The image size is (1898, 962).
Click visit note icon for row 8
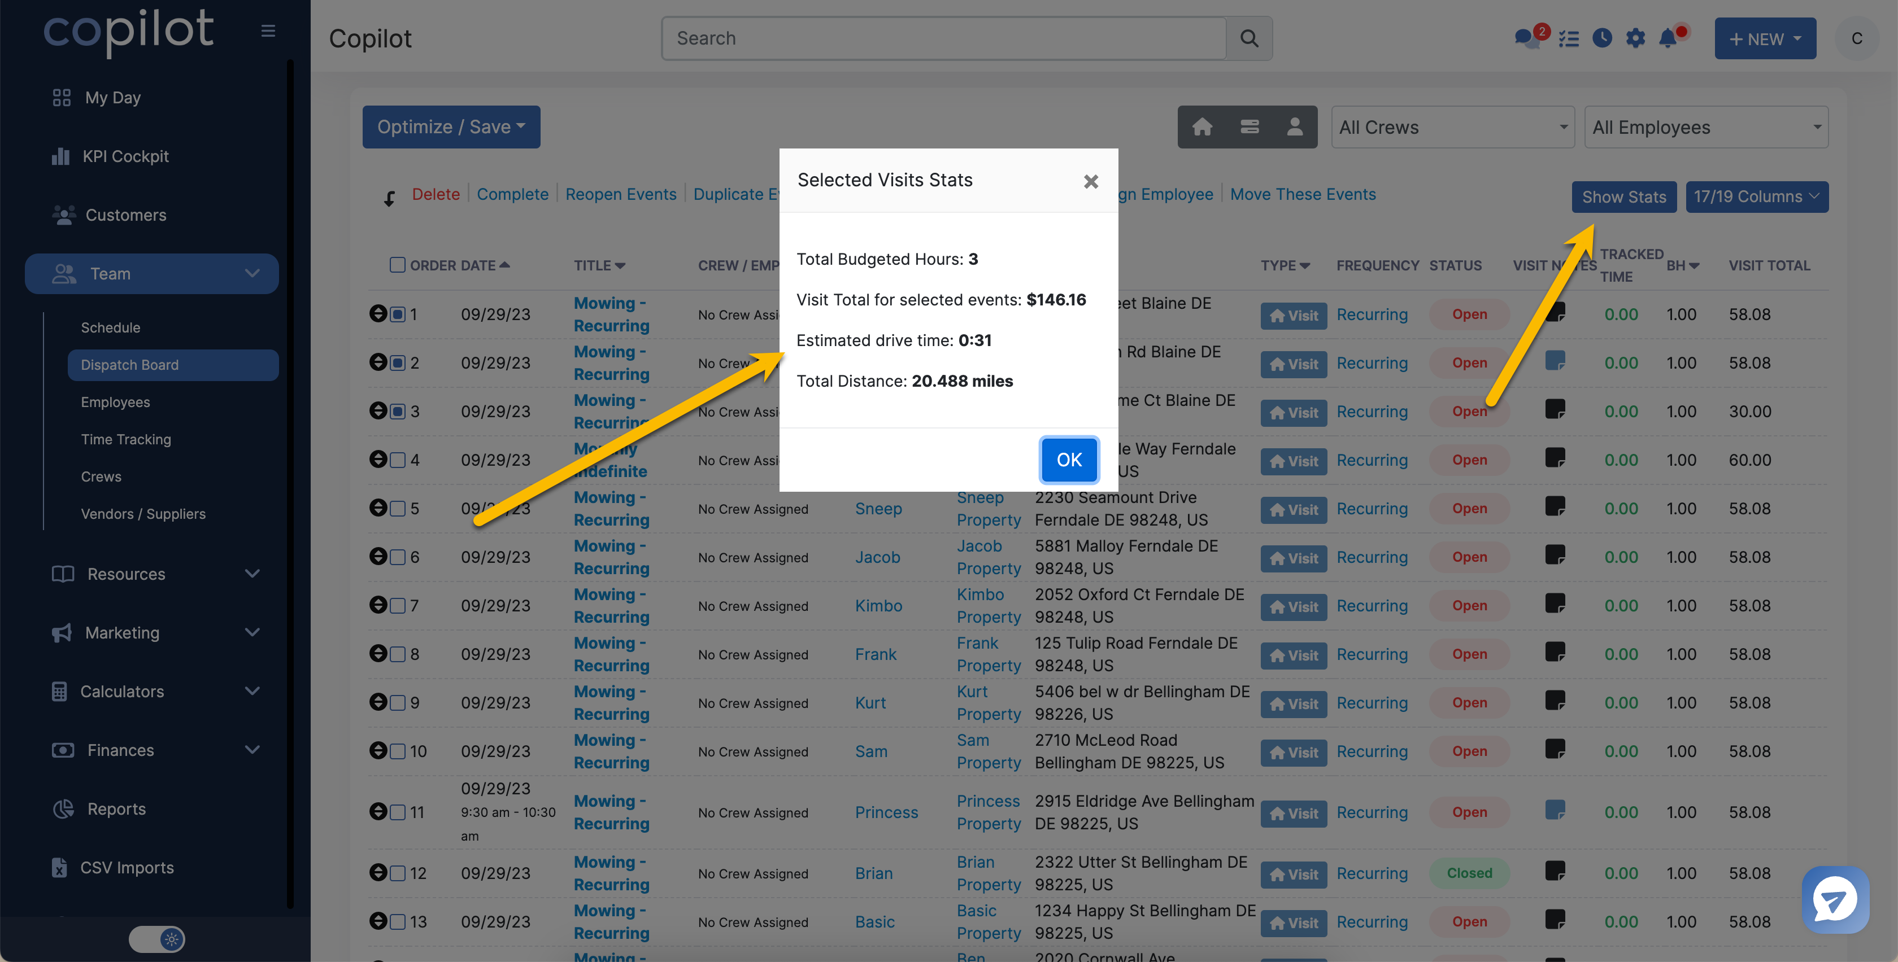[1555, 653]
